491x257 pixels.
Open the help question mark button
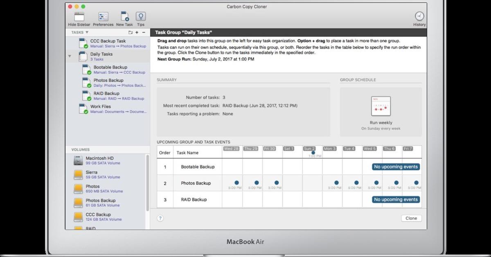160,218
